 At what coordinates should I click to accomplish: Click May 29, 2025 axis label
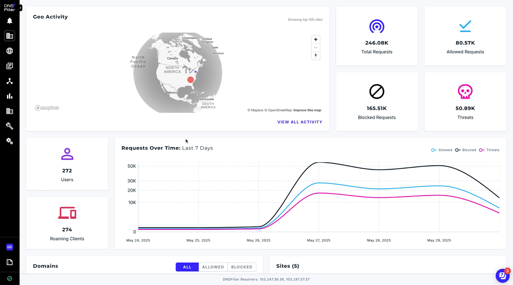(439, 240)
